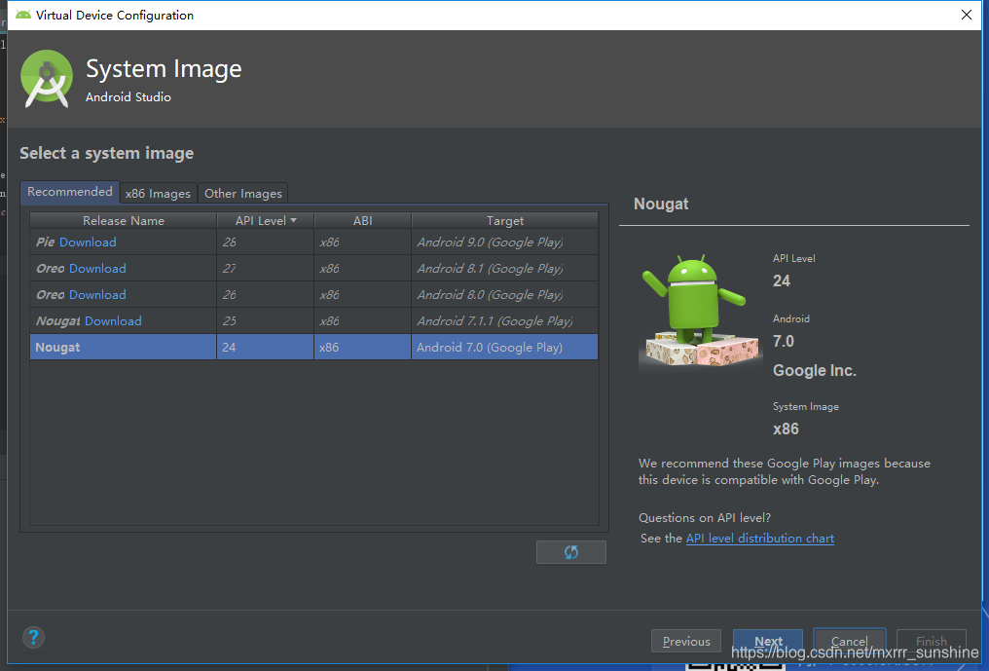
Task: Click the refresh icon button below the table
Action: (570, 552)
